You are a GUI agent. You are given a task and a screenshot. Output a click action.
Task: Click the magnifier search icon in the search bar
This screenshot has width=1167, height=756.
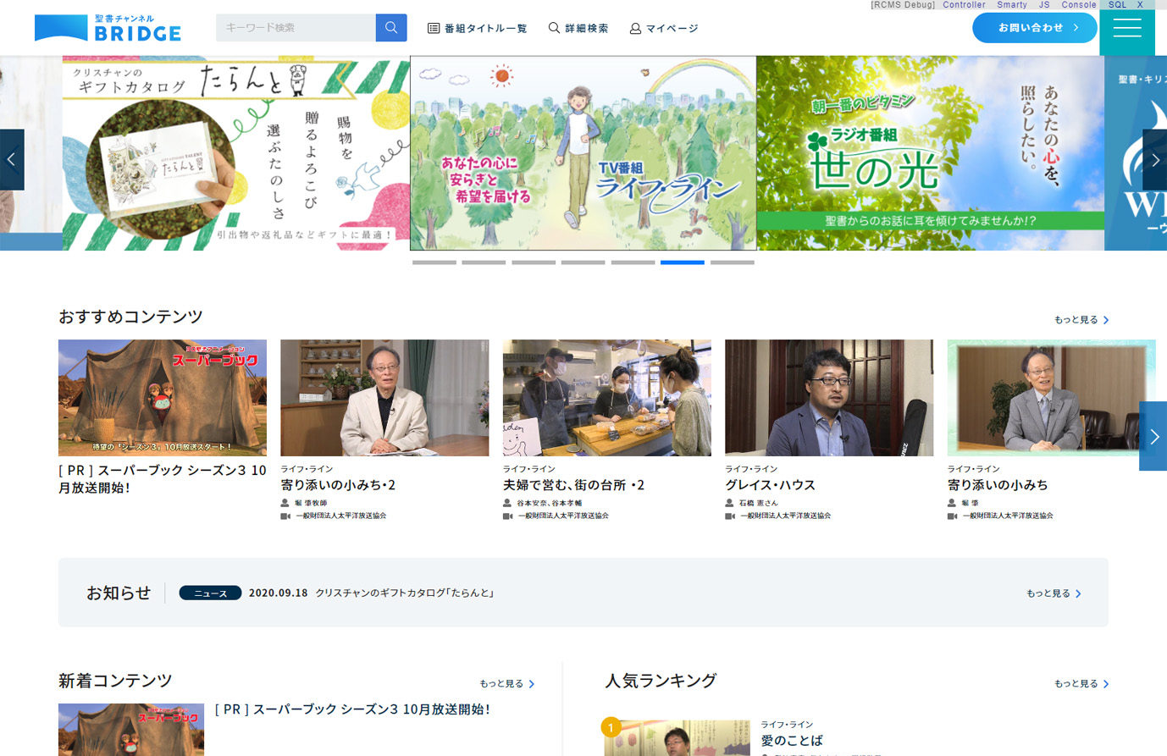[391, 27]
